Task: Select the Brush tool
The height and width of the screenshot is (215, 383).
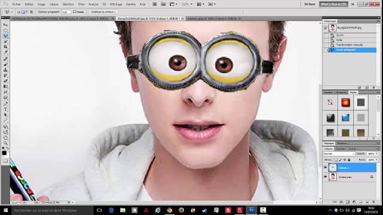Action: [x=5, y=64]
